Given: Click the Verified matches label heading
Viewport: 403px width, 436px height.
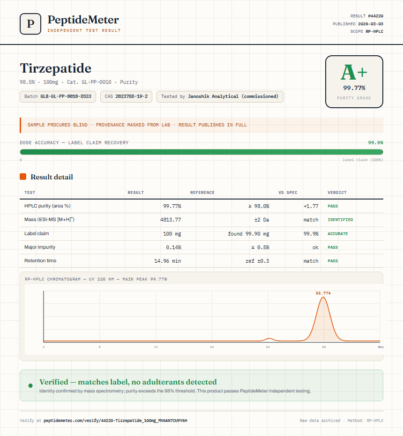Looking at the screenshot, I should pos(128,382).
